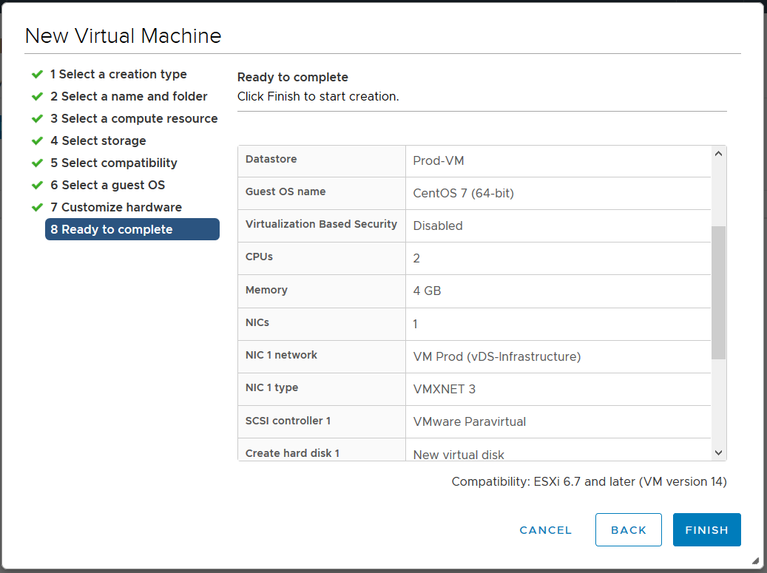
Task: Go to step 3 Select a compute resource
Action: pyautogui.click(x=134, y=119)
